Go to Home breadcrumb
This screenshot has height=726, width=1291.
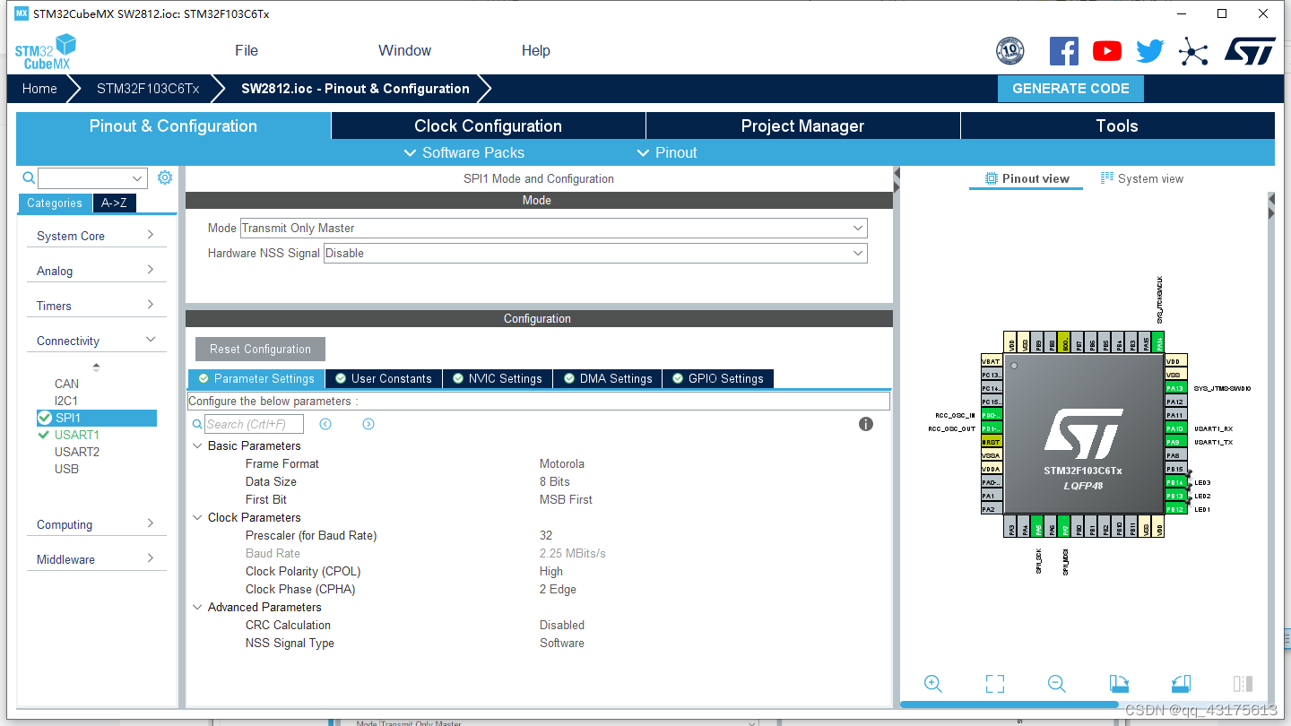click(39, 89)
